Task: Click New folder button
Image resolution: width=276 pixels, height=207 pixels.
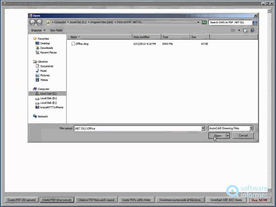Action: tap(56, 30)
